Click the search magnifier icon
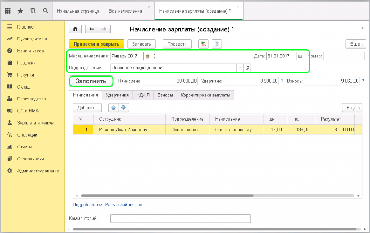The image size is (370, 233). [x=46, y=11]
